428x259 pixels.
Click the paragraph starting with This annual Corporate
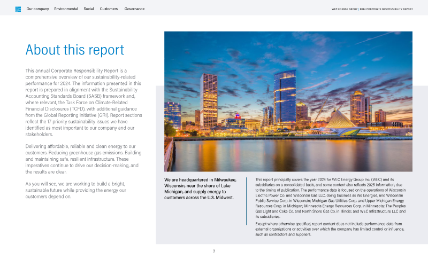83,103
